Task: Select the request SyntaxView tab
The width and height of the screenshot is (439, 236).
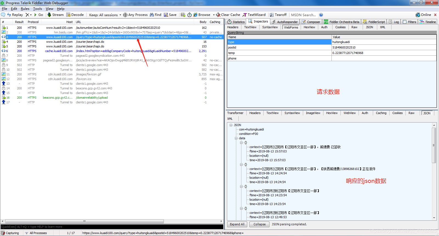Action: tap(270, 27)
